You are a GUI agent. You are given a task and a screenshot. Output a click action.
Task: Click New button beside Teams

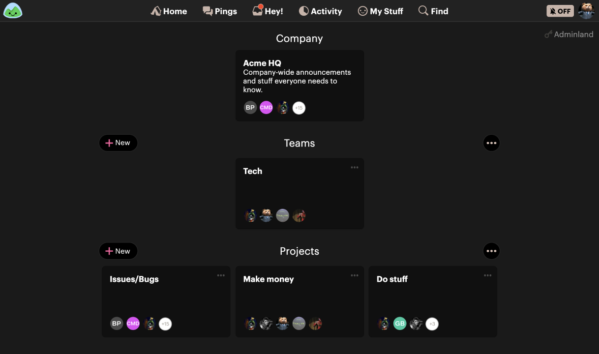point(118,143)
